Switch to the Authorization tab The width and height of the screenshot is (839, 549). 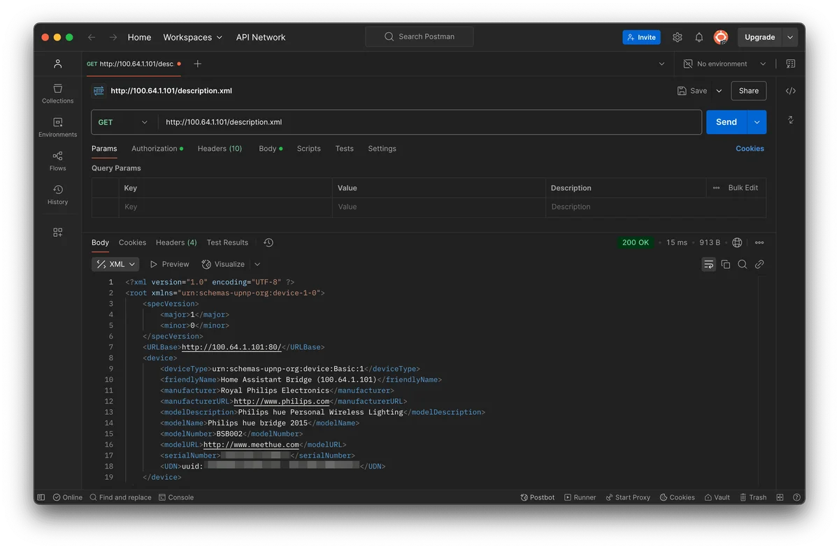pyautogui.click(x=157, y=149)
